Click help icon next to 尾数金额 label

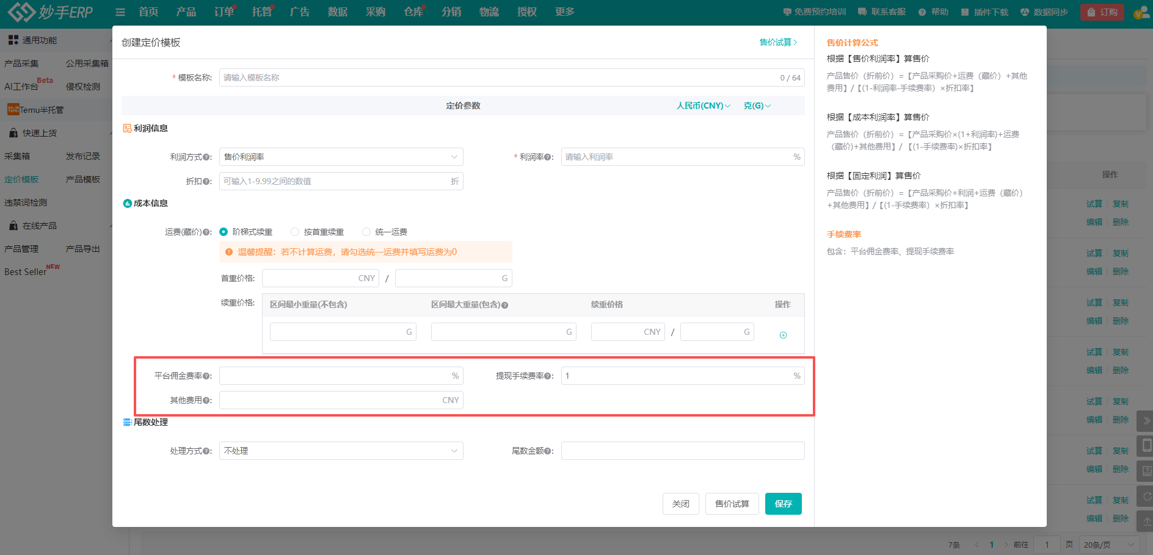tap(547, 451)
